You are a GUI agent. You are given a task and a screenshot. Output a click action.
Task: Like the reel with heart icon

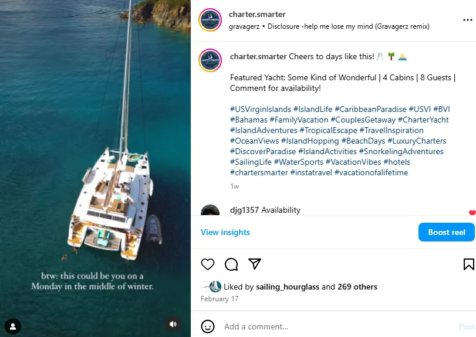208,264
